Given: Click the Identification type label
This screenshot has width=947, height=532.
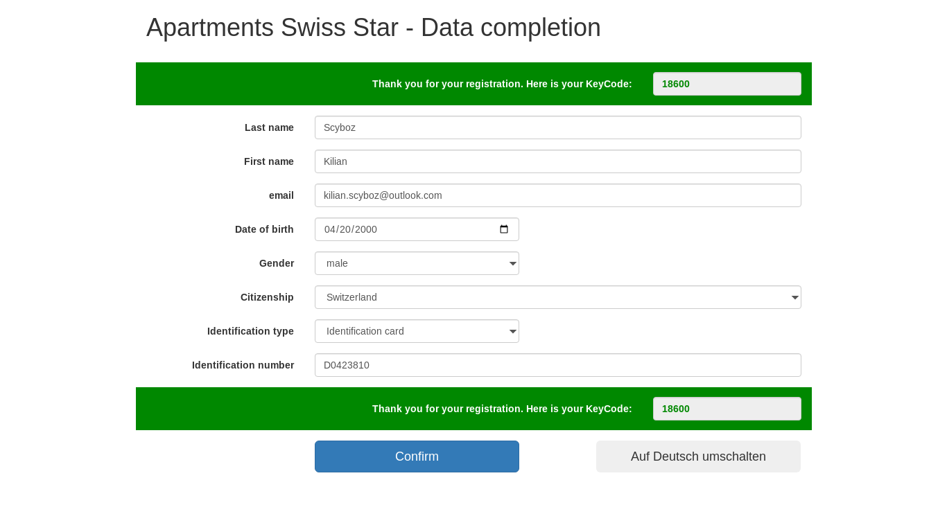Looking at the screenshot, I should pyautogui.click(x=250, y=331).
